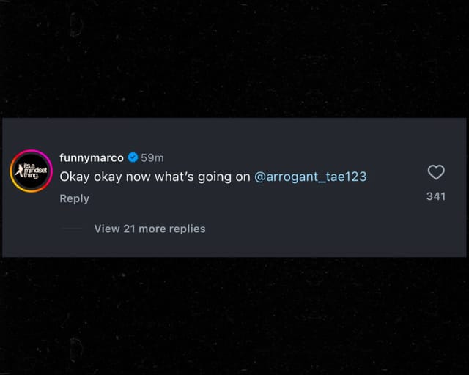The width and height of the screenshot is (469, 375).
Task: Like the funnymarco comment with the heart icon
Action: pyautogui.click(x=436, y=172)
